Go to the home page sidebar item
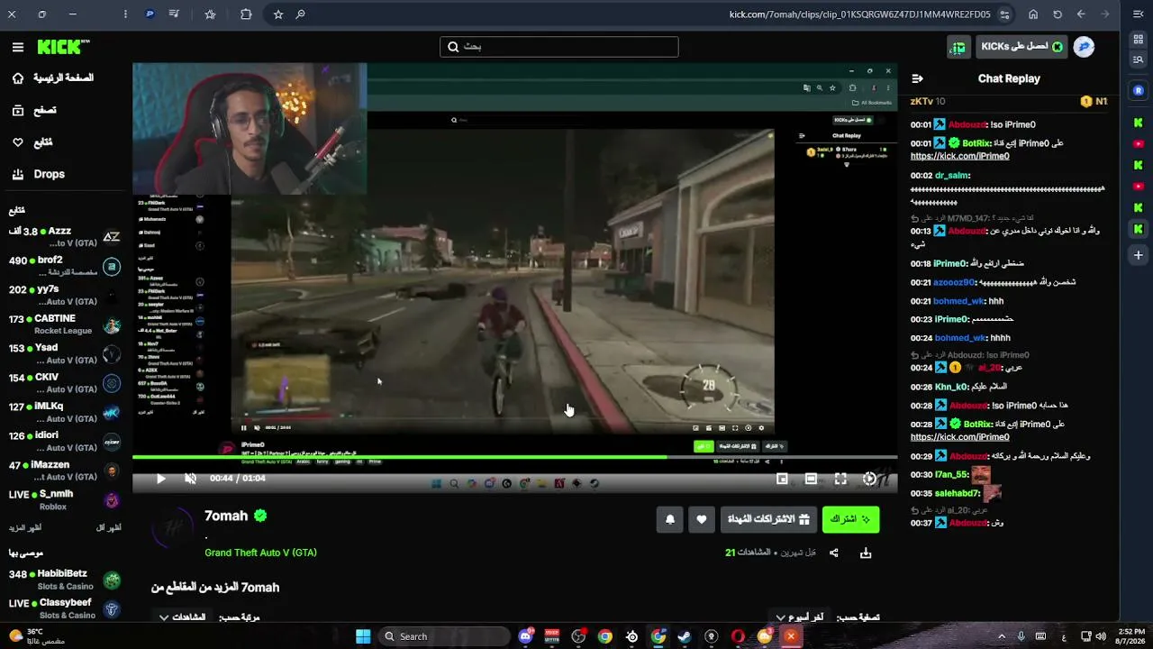Viewport: 1153px width, 649px height. tap(52, 78)
